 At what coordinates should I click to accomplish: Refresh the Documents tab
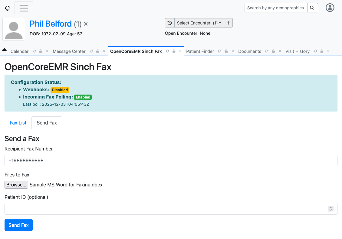[x=267, y=51]
